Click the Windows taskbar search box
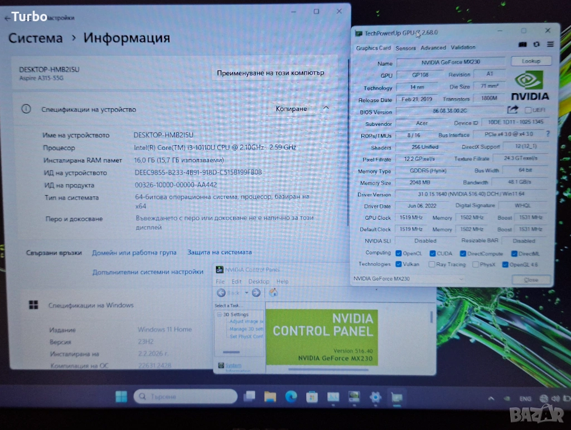The image size is (571, 430). (186, 397)
